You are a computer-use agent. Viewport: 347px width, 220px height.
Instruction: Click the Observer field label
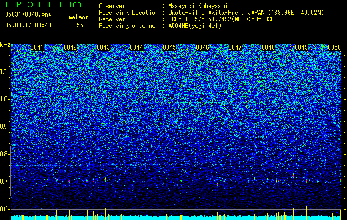point(112,6)
